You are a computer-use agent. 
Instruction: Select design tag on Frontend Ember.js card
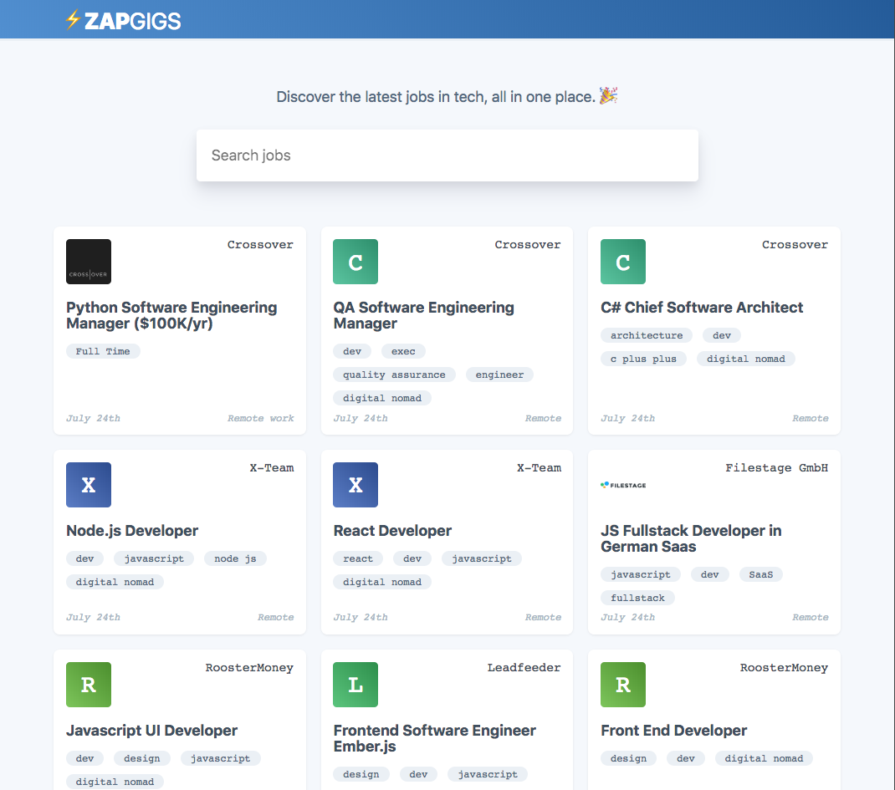[361, 774]
